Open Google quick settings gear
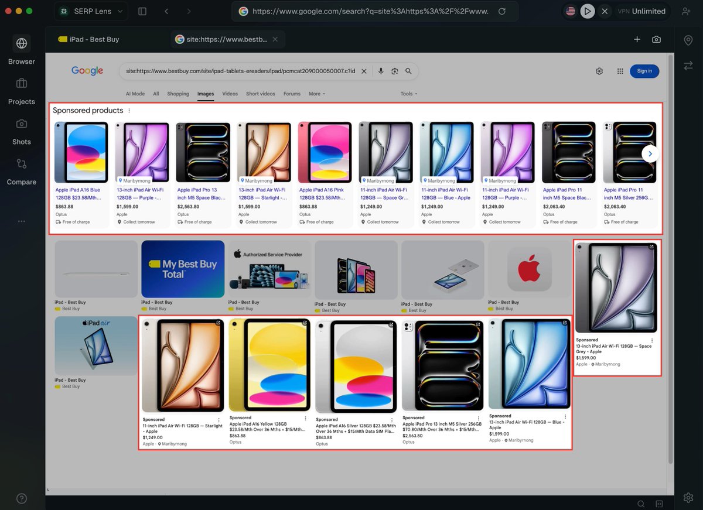Viewport: 703px width, 510px height. 599,71
